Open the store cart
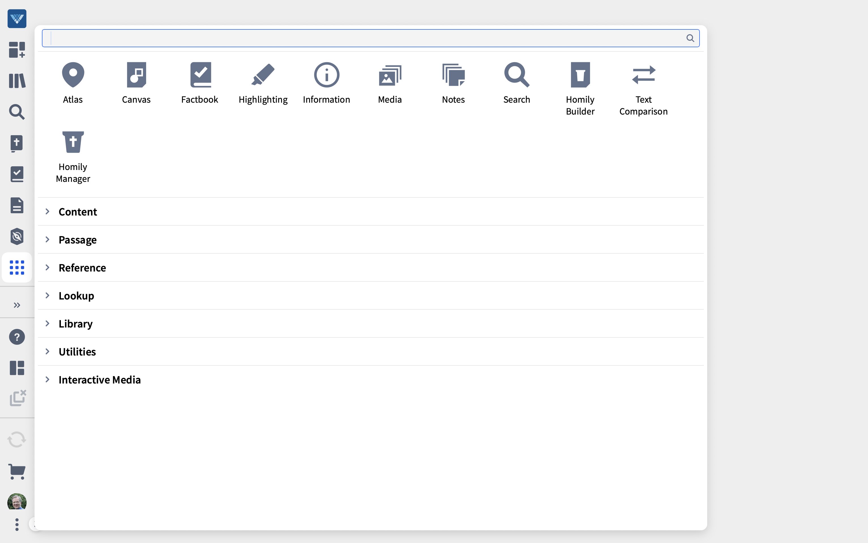The width and height of the screenshot is (868, 543). pyautogui.click(x=16, y=471)
